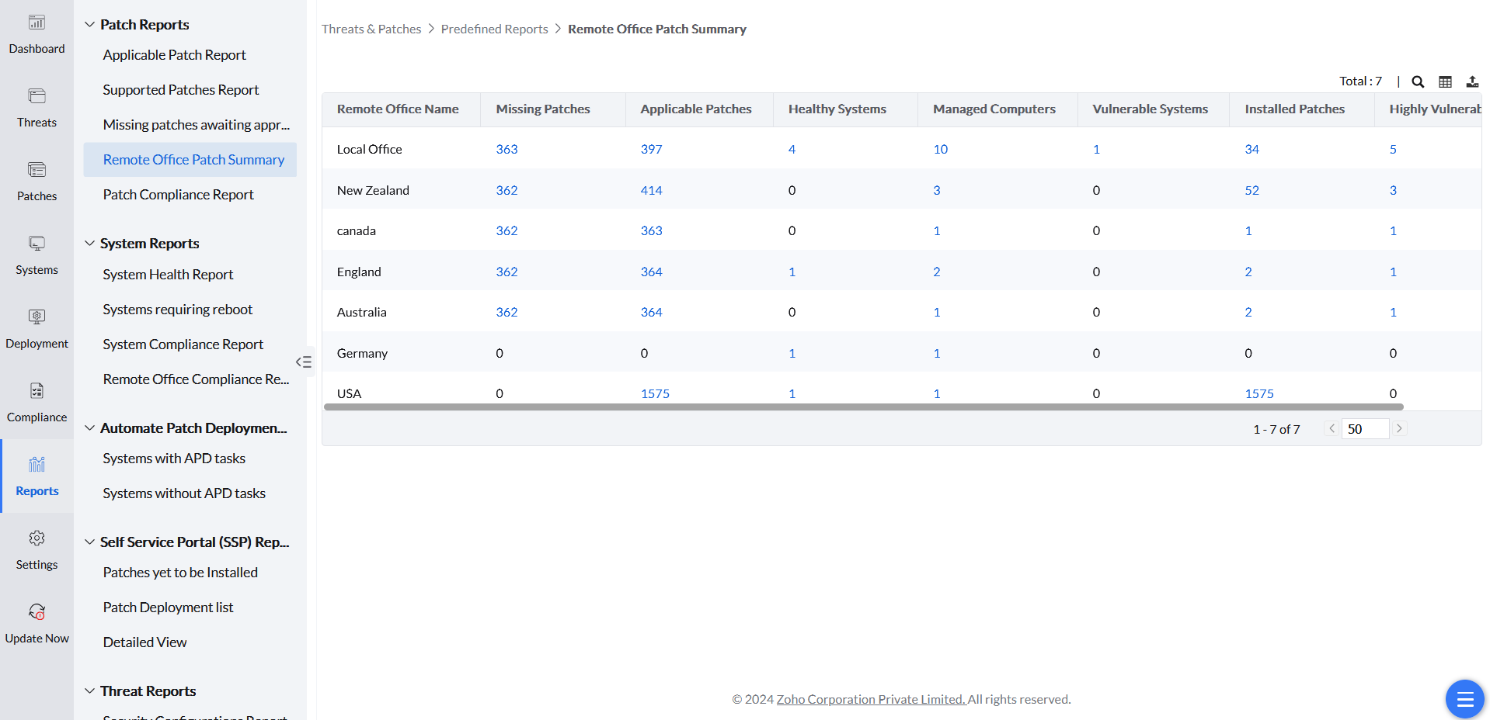The width and height of the screenshot is (1490, 720).
Task: Click the horizontal table scrollbar
Action: pyautogui.click(x=862, y=407)
